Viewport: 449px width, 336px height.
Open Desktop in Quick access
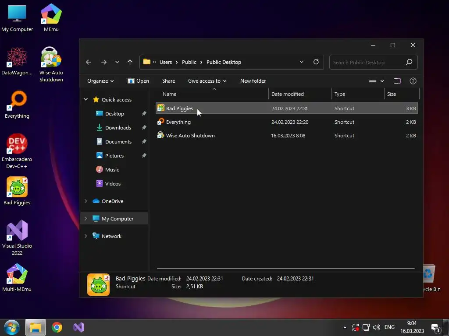pyautogui.click(x=114, y=114)
